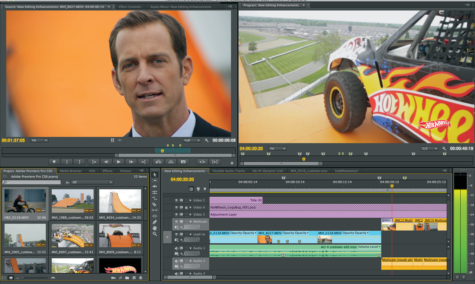Click Drag Audio Only waveform icon

point(120,140)
